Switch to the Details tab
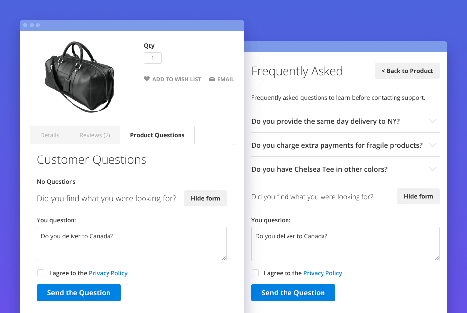The height and width of the screenshot is (313, 467). click(49, 135)
